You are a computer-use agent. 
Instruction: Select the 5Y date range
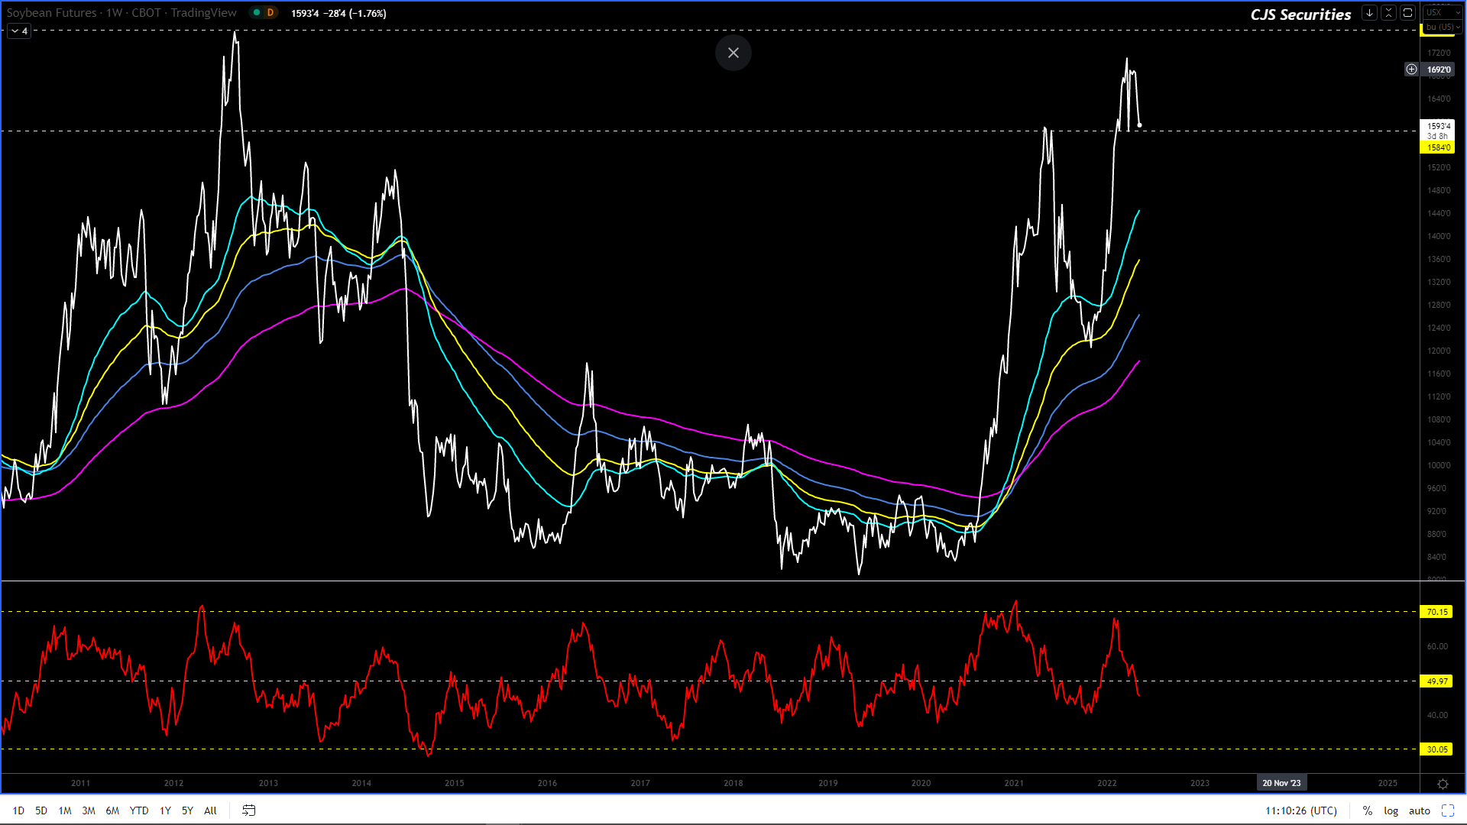pos(187,810)
